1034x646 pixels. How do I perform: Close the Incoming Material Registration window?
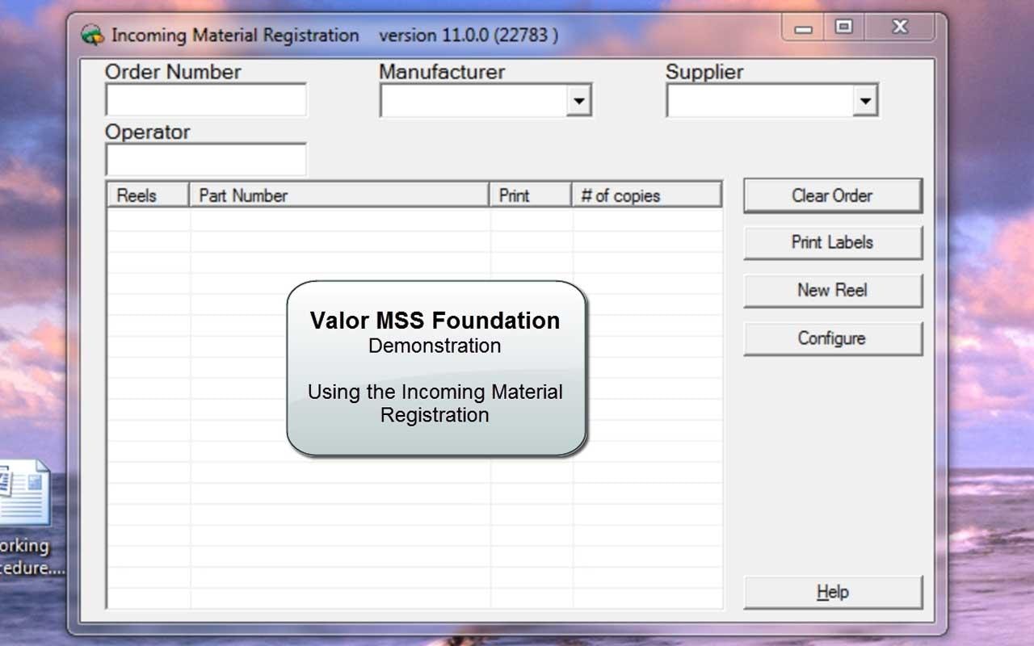(x=900, y=28)
